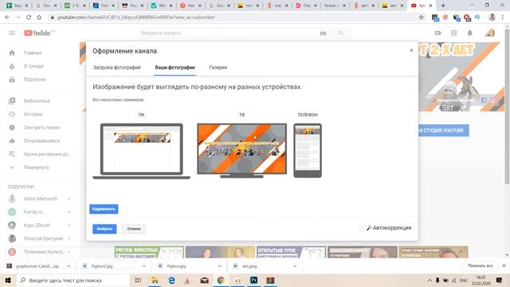This screenshot has width=510, height=287.
Task: Click the Кадрировать button
Action: pyautogui.click(x=104, y=209)
